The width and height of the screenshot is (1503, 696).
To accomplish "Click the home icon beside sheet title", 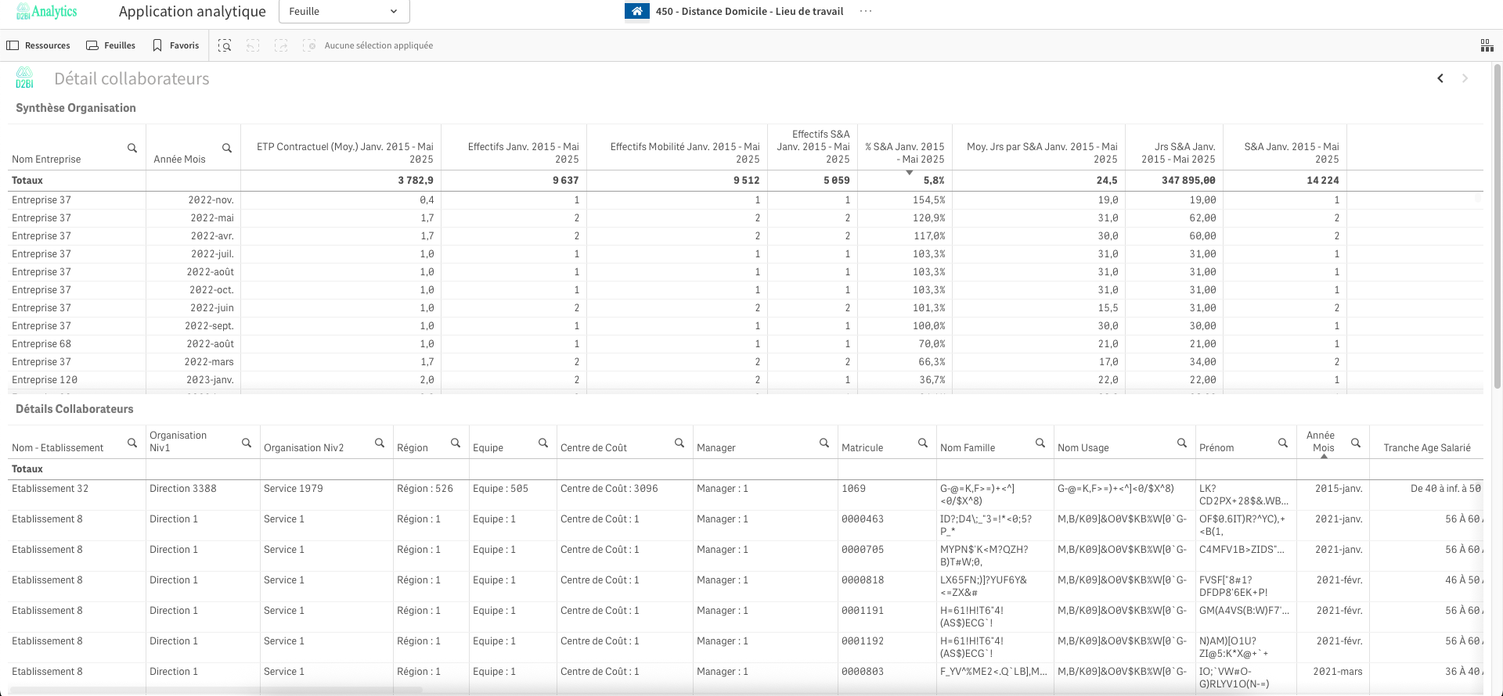I will pyautogui.click(x=636, y=11).
